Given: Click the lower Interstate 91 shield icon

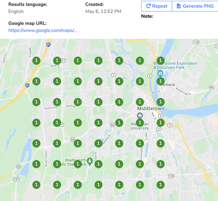Looking at the screenshot, I should click(27, 85).
